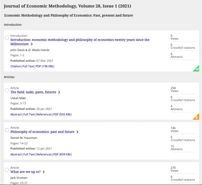This screenshot has height=185, width=202.
Task: Select 'The field: tasks, pasts, futures' checkbox
Action: [7, 90]
